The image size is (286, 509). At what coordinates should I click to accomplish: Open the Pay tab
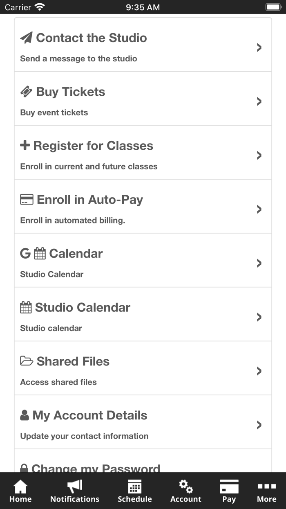point(229,491)
